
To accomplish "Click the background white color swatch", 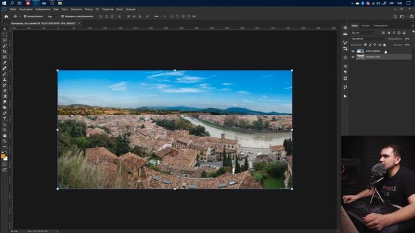I will (x=6, y=159).
